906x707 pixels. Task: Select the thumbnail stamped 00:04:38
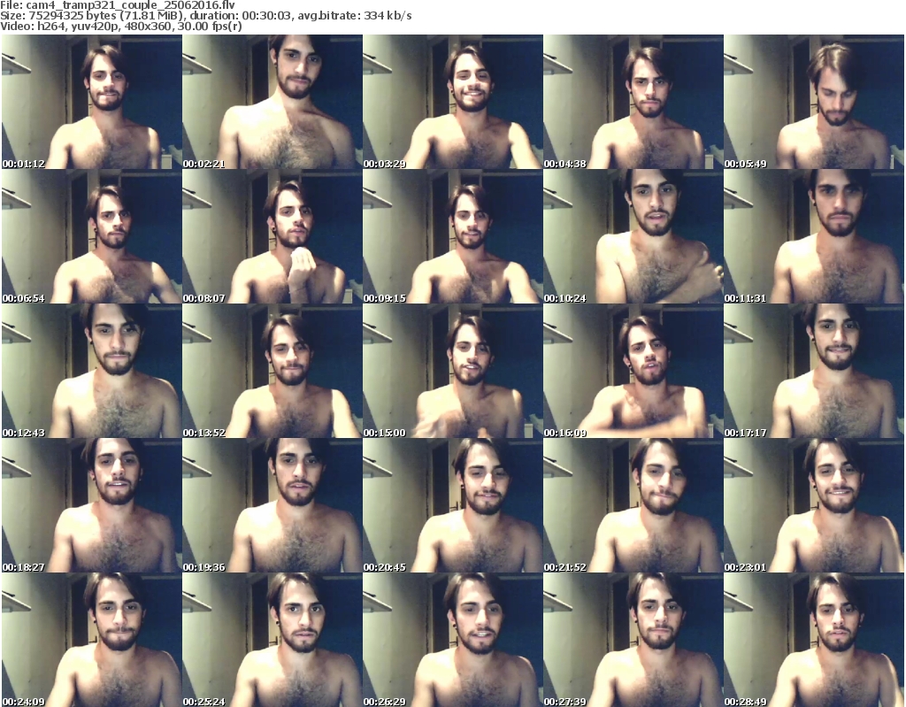tap(633, 102)
